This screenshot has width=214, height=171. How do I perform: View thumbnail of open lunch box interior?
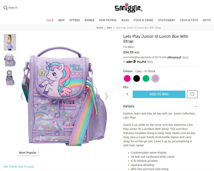[10, 78]
